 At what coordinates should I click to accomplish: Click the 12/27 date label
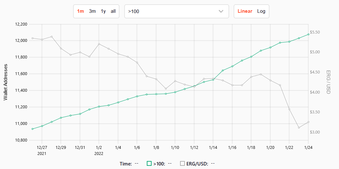click(x=42, y=147)
